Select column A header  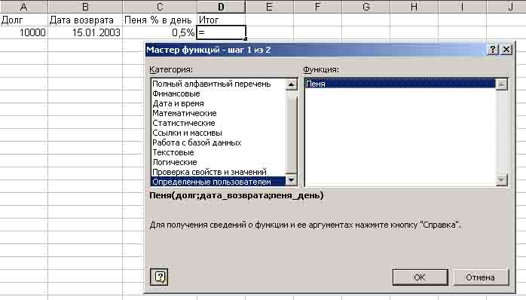pyautogui.click(x=23, y=6)
